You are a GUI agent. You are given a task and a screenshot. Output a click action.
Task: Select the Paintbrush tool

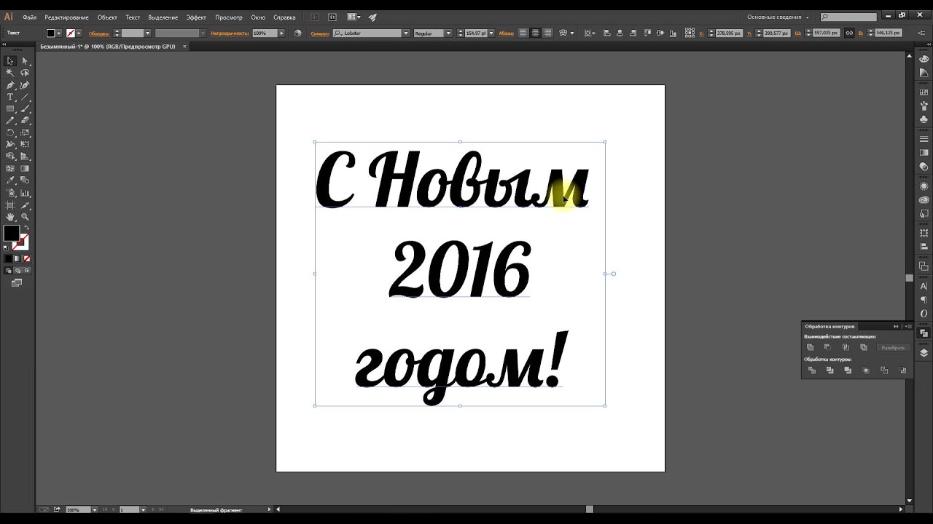click(25, 108)
